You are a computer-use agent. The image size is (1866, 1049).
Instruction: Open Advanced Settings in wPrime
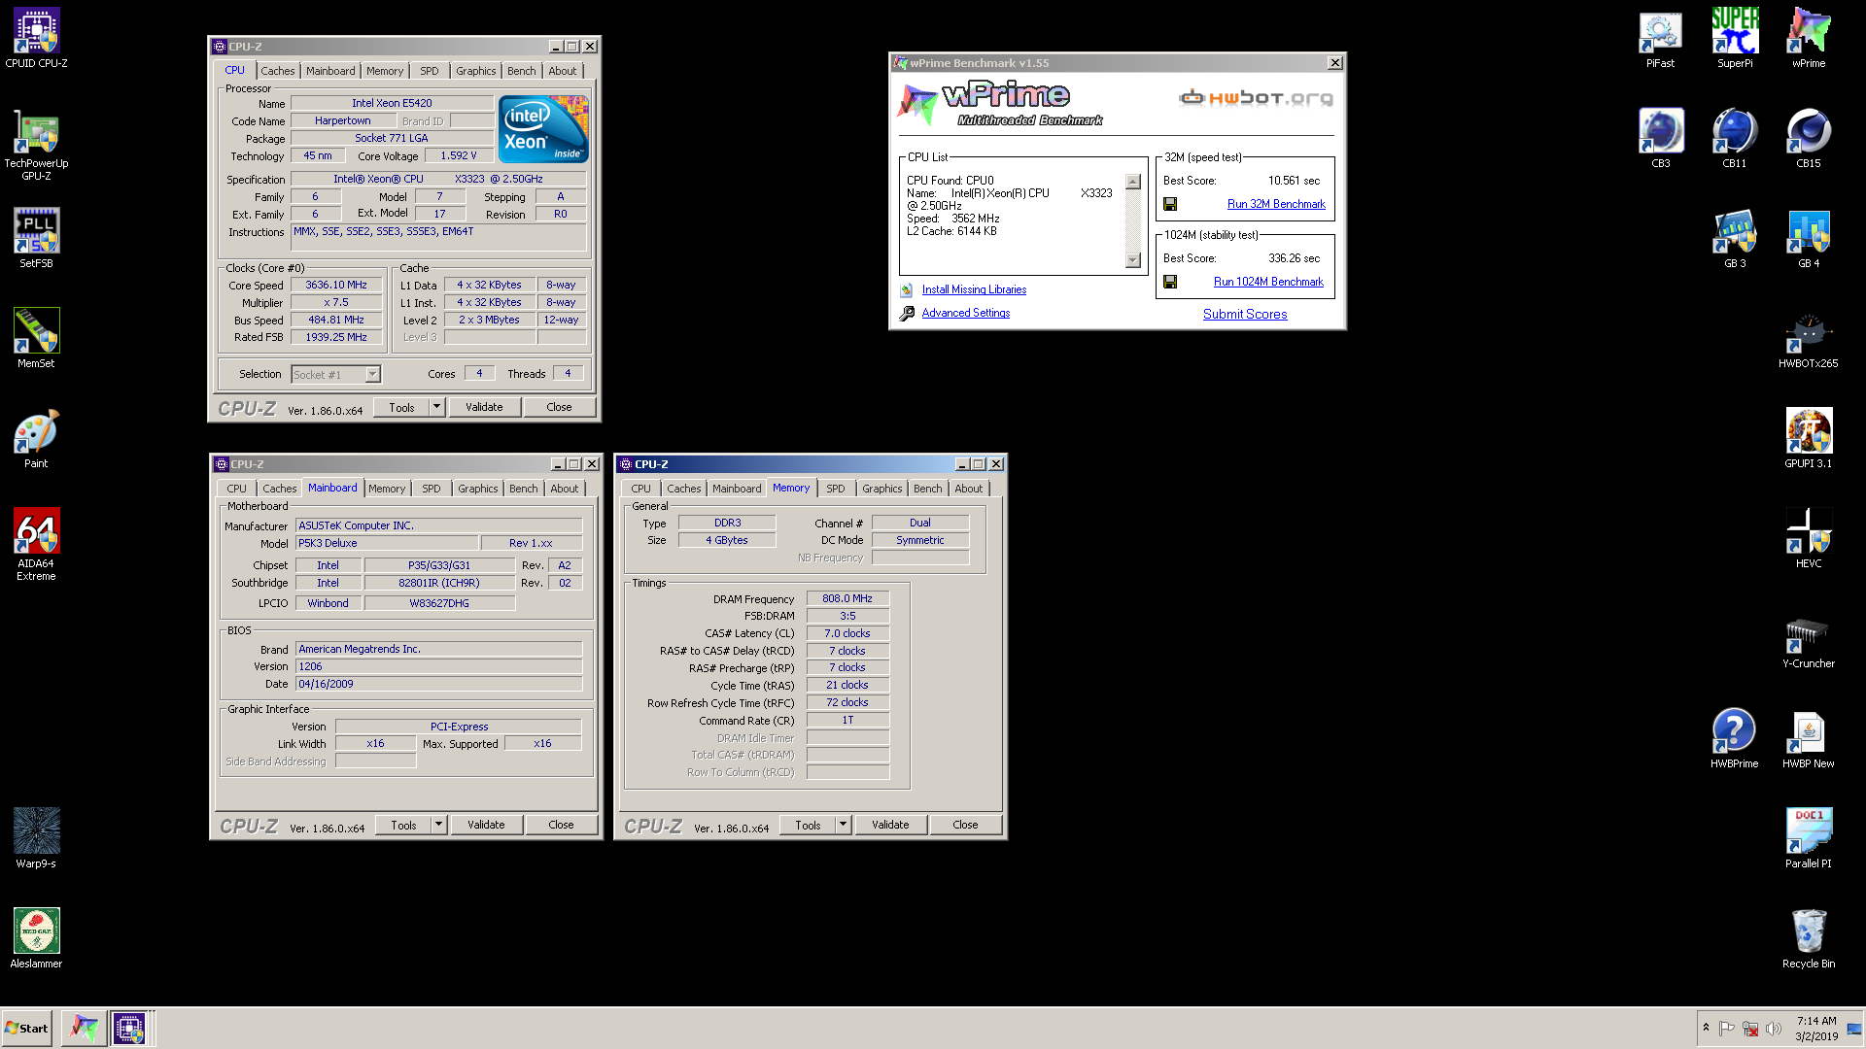point(966,313)
